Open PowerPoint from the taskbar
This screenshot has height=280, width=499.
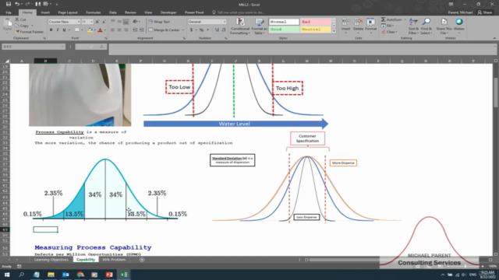(x=109, y=275)
